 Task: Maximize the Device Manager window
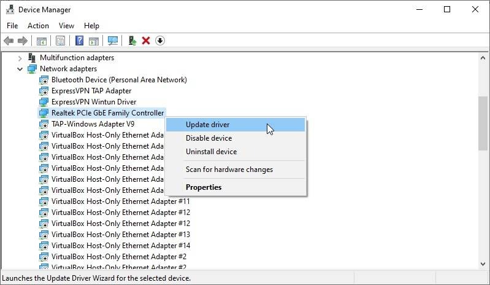(447, 9)
